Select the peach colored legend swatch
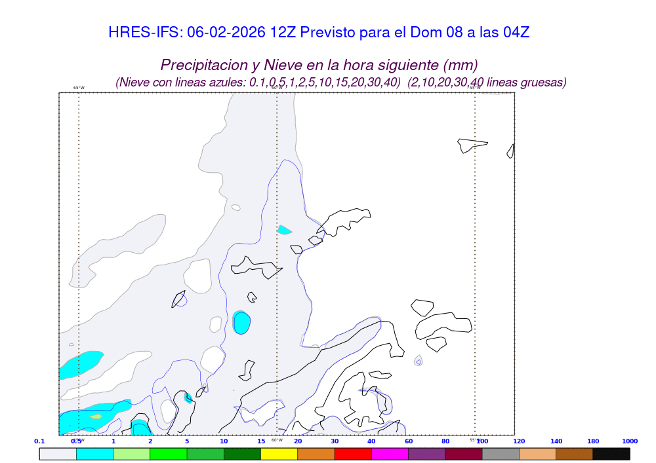This screenshot has height=463, width=656. (537, 454)
